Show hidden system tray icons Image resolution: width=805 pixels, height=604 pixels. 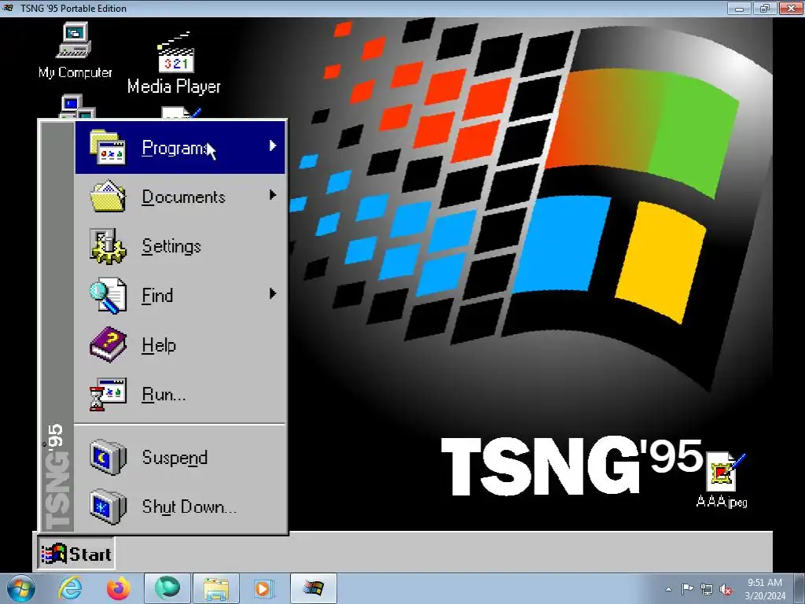668,589
